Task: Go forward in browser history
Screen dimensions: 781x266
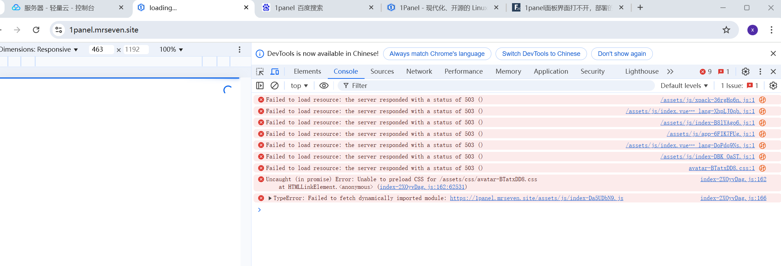Action: (17, 30)
